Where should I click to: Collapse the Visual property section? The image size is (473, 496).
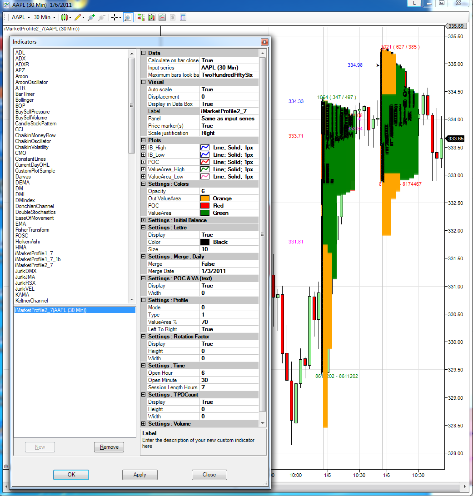[143, 82]
